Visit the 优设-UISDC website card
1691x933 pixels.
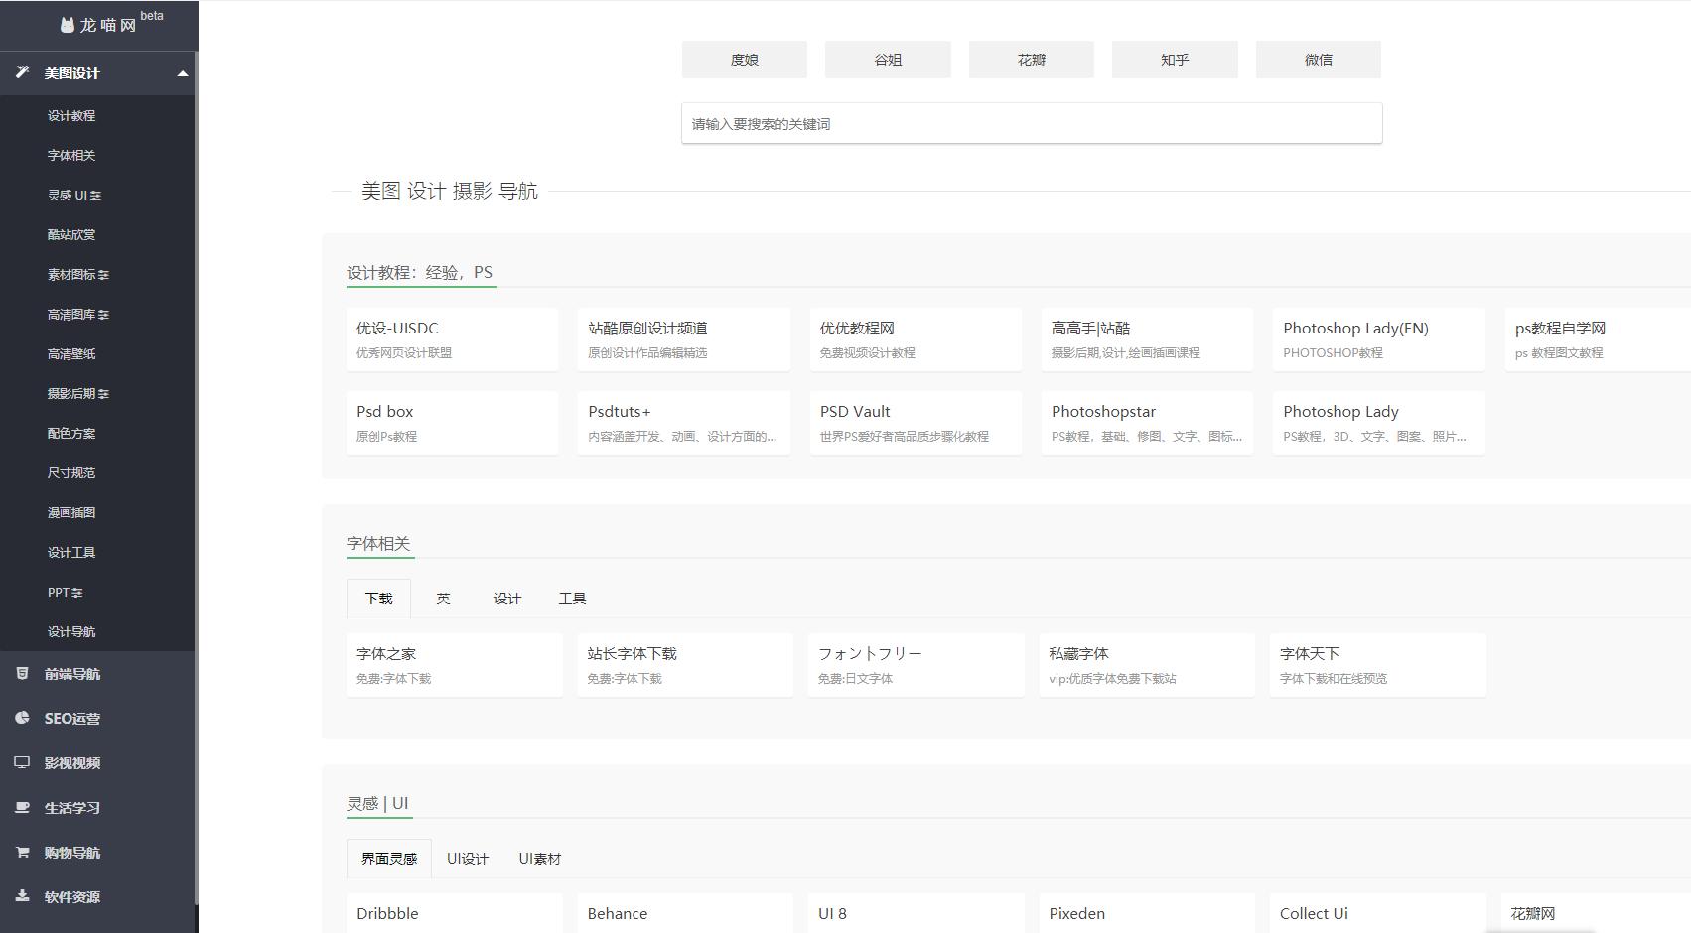(453, 338)
